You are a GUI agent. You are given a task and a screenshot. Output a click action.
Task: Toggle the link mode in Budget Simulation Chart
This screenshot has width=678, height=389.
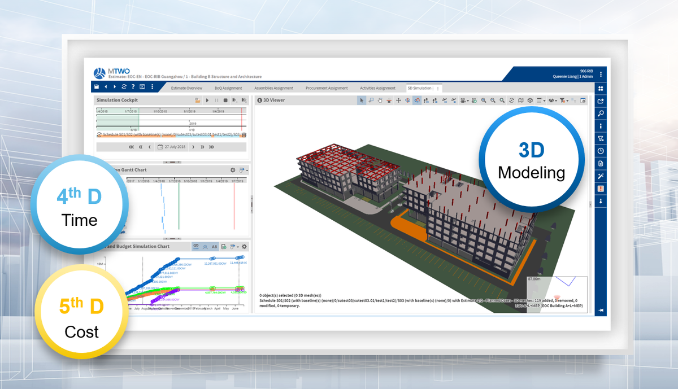point(196,247)
